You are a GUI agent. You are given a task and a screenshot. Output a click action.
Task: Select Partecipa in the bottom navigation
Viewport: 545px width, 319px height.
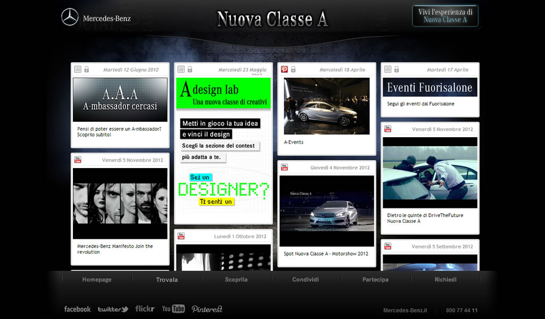point(375,280)
